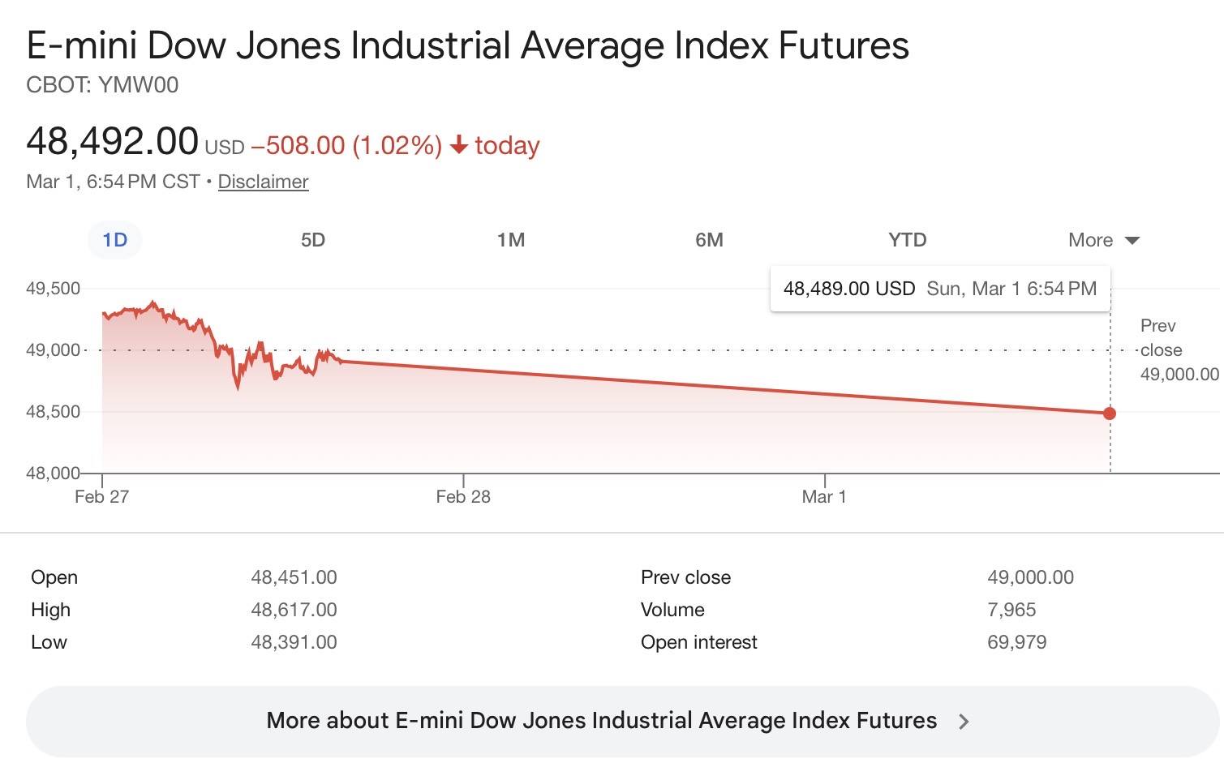The height and width of the screenshot is (763, 1224).
Task: Select the 1D time range tab
Action: (114, 240)
